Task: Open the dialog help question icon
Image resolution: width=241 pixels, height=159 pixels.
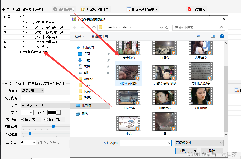Action: point(222,36)
